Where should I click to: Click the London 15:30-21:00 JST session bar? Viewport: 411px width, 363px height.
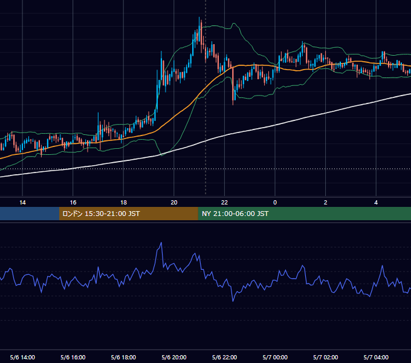click(128, 214)
